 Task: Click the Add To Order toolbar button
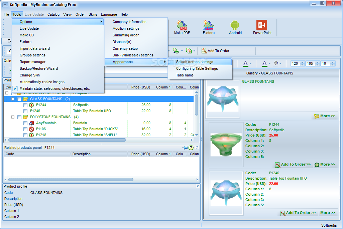point(216,51)
